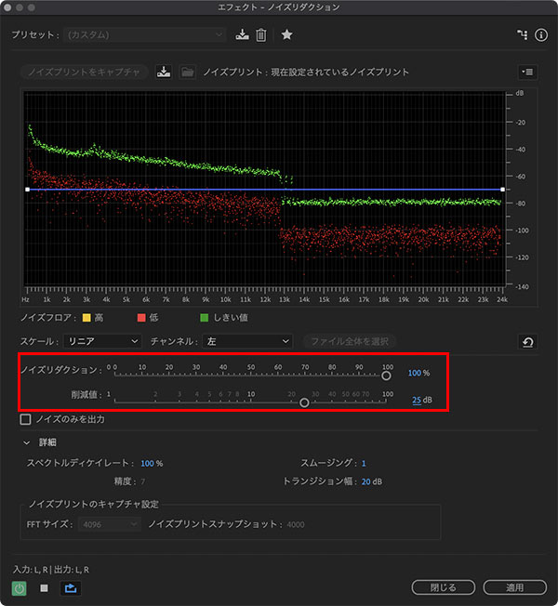558x606 pixels.
Task: Click the ノイズリダクション slider handle
Action: click(386, 375)
